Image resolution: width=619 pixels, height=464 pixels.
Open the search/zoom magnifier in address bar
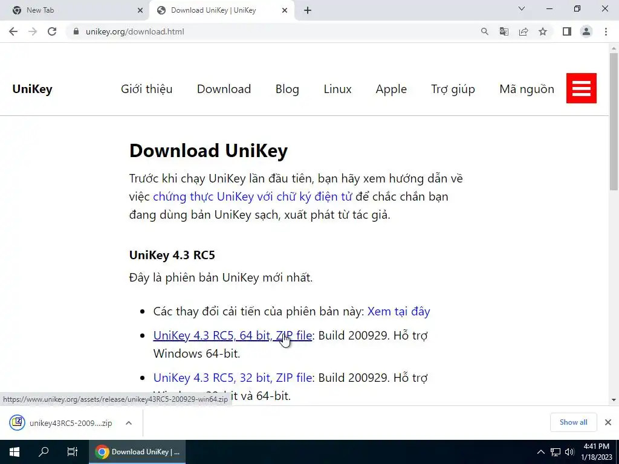coord(484,31)
